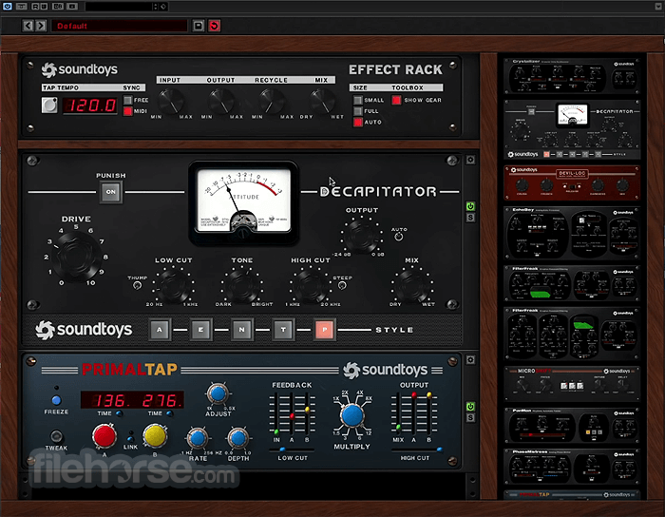This screenshot has height=517, width=665.
Task: Select style A button
Action: 160,330
